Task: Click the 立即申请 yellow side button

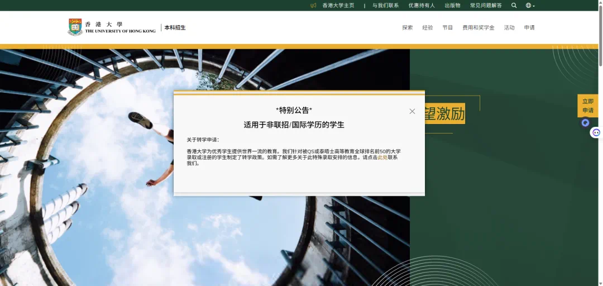Action: click(x=587, y=106)
